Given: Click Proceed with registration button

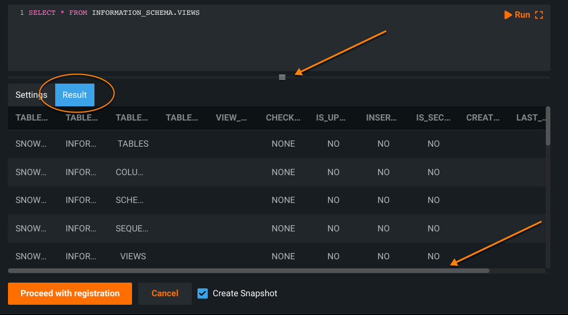Looking at the screenshot, I should click(70, 293).
